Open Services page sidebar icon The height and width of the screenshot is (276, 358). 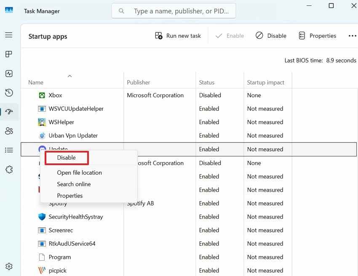9,169
